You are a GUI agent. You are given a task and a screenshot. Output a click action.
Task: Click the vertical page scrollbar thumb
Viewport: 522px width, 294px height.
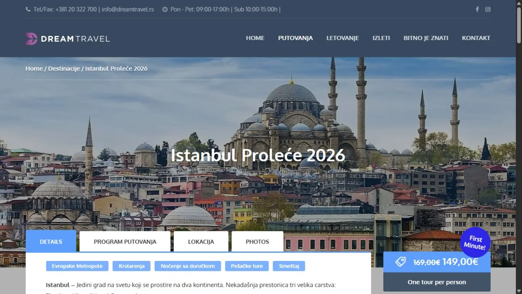(519, 25)
